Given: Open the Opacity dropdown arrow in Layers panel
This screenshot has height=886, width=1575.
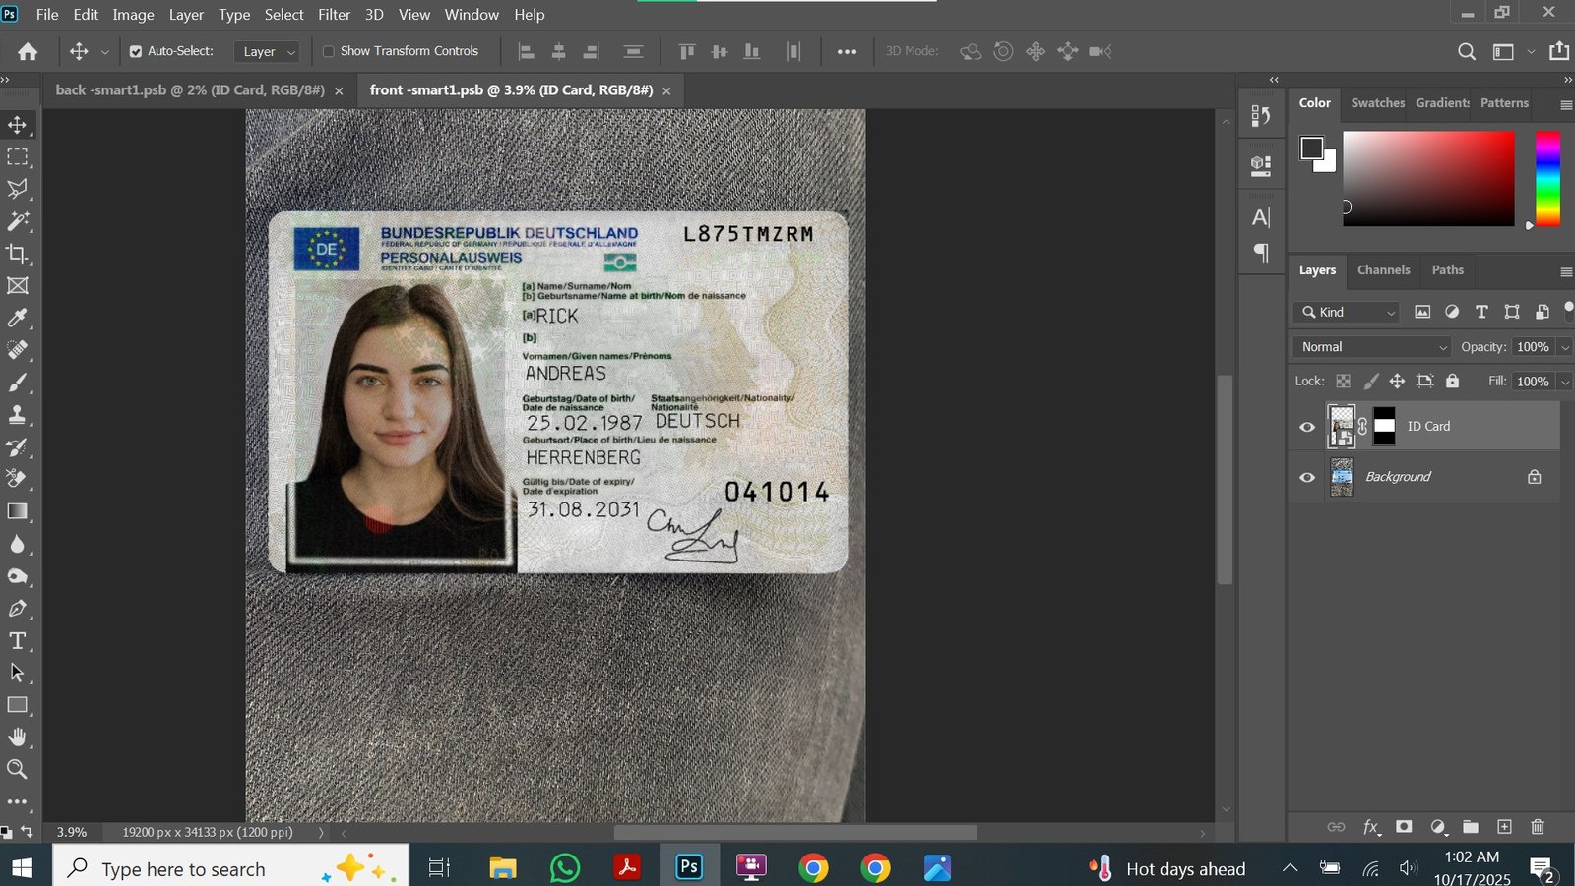Looking at the screenshot, I should 1564,347.
